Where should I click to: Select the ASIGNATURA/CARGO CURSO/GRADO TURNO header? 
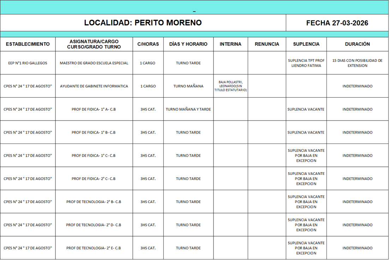coord(94,44)
